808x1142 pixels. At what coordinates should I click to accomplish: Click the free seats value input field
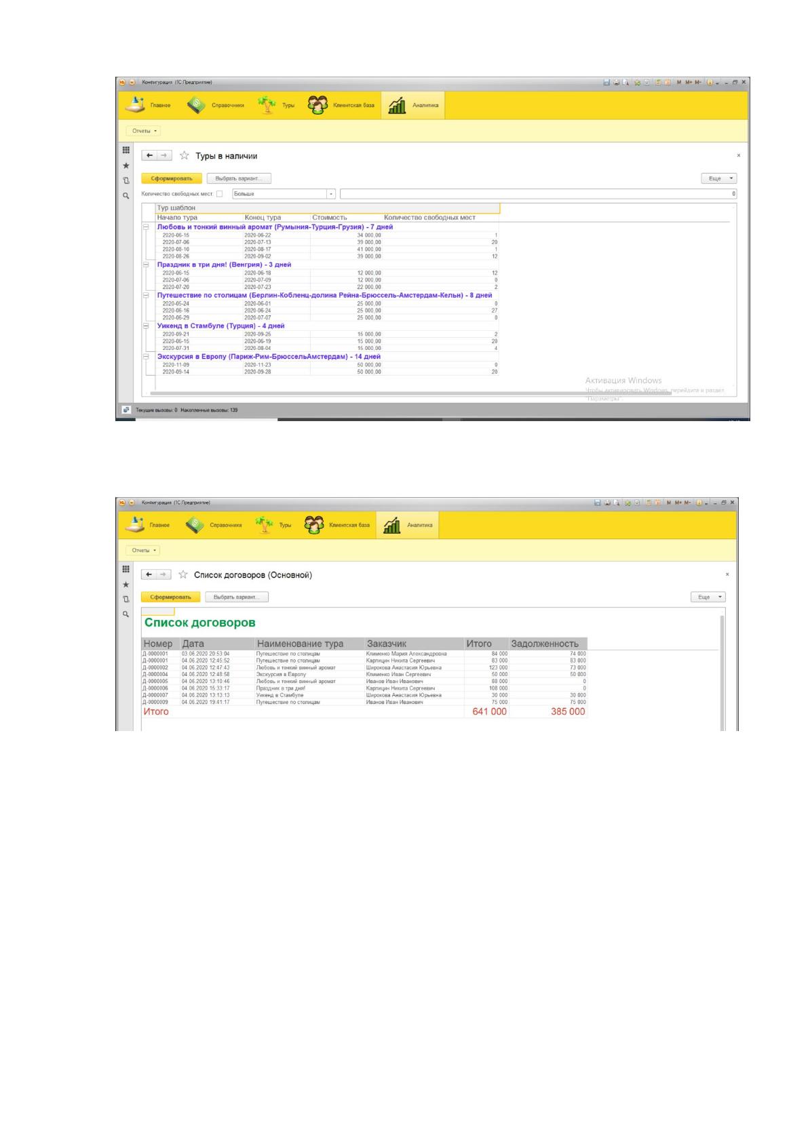click(539, 194)
